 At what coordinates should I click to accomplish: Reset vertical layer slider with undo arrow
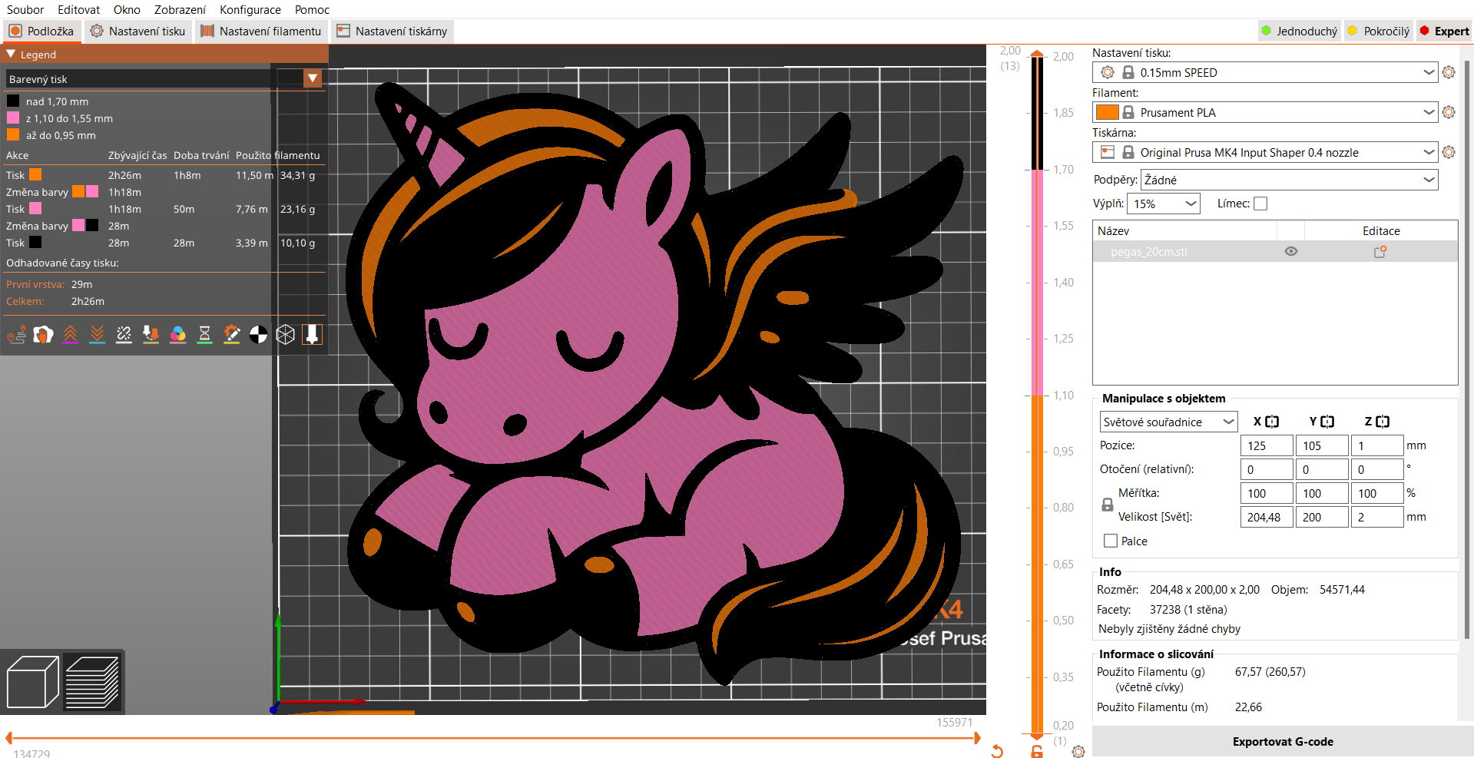(997, 751)
